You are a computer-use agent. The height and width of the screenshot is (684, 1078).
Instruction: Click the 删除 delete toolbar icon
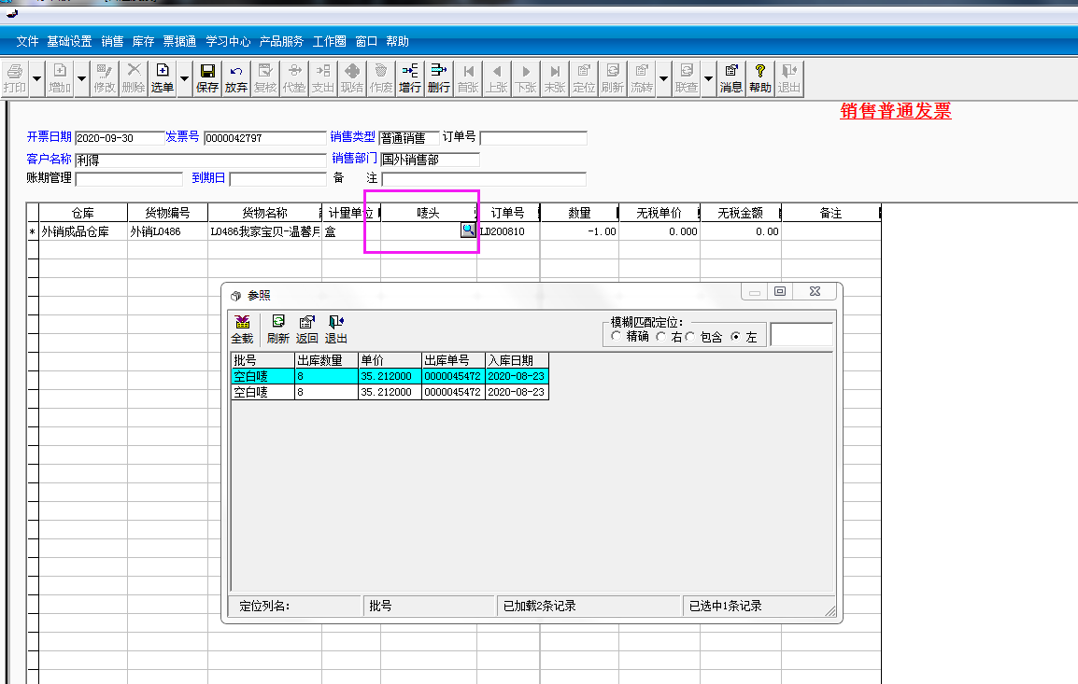(134, 78)
